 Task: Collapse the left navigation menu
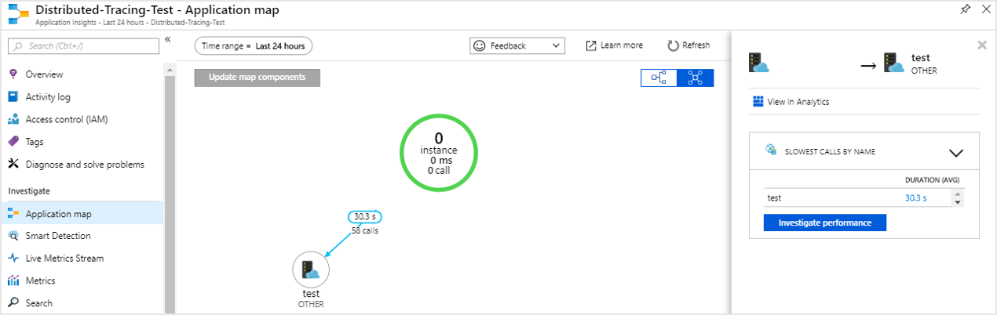168,40
